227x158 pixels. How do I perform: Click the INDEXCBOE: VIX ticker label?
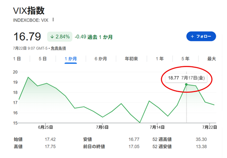(x=31, y=20)
